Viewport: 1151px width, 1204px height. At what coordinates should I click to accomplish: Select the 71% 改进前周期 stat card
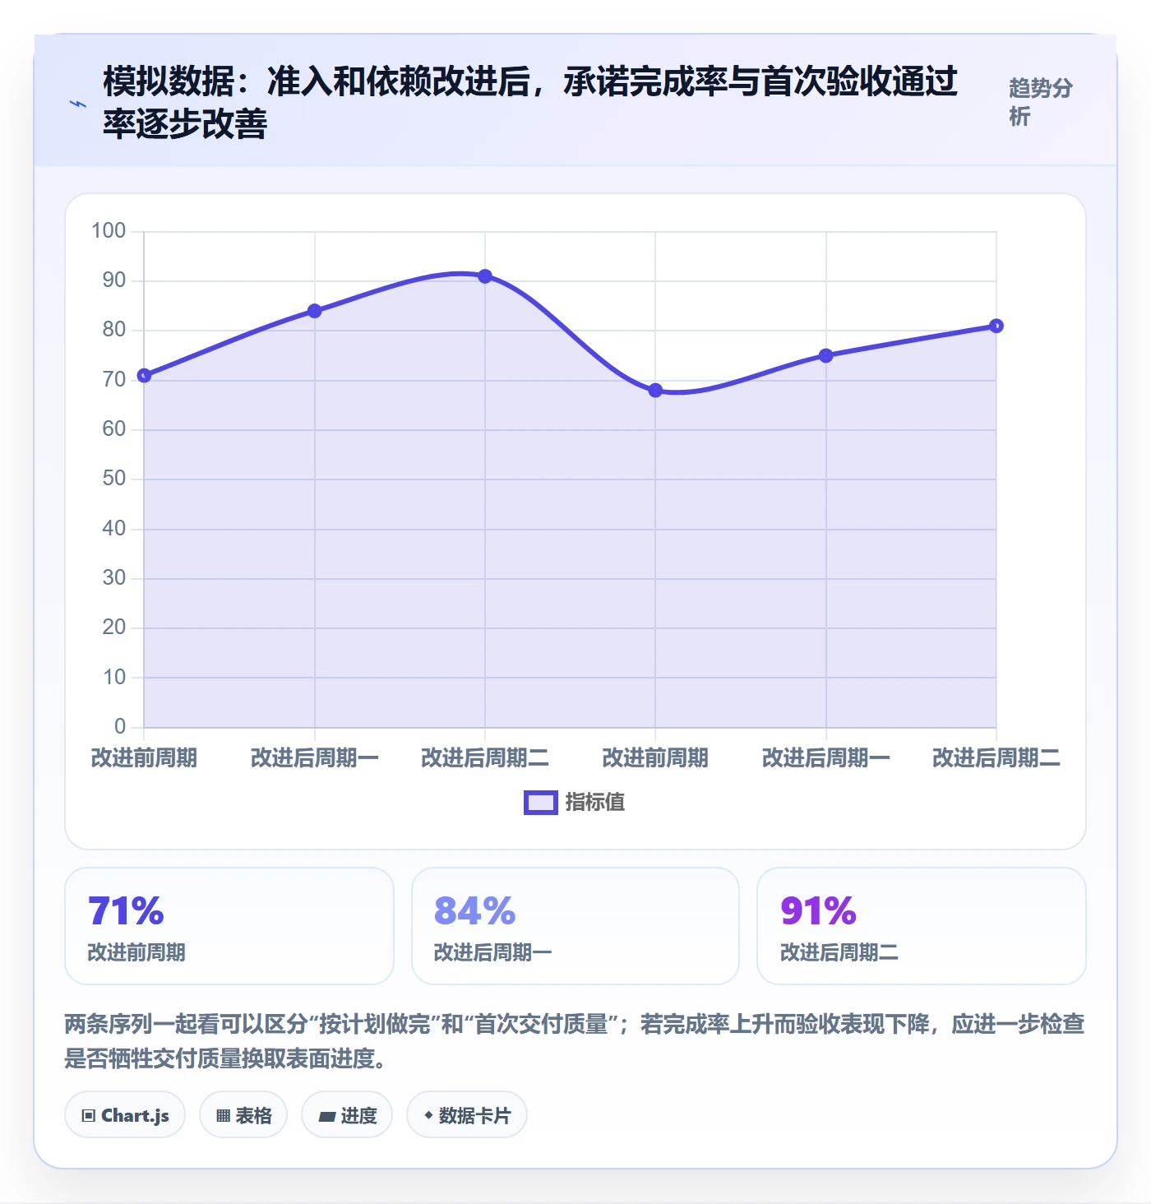[229, 926]
